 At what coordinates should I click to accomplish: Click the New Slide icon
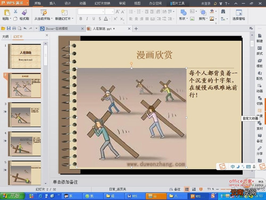point(64,12)
